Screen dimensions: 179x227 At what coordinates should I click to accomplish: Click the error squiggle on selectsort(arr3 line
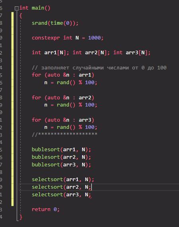(90, 197)
